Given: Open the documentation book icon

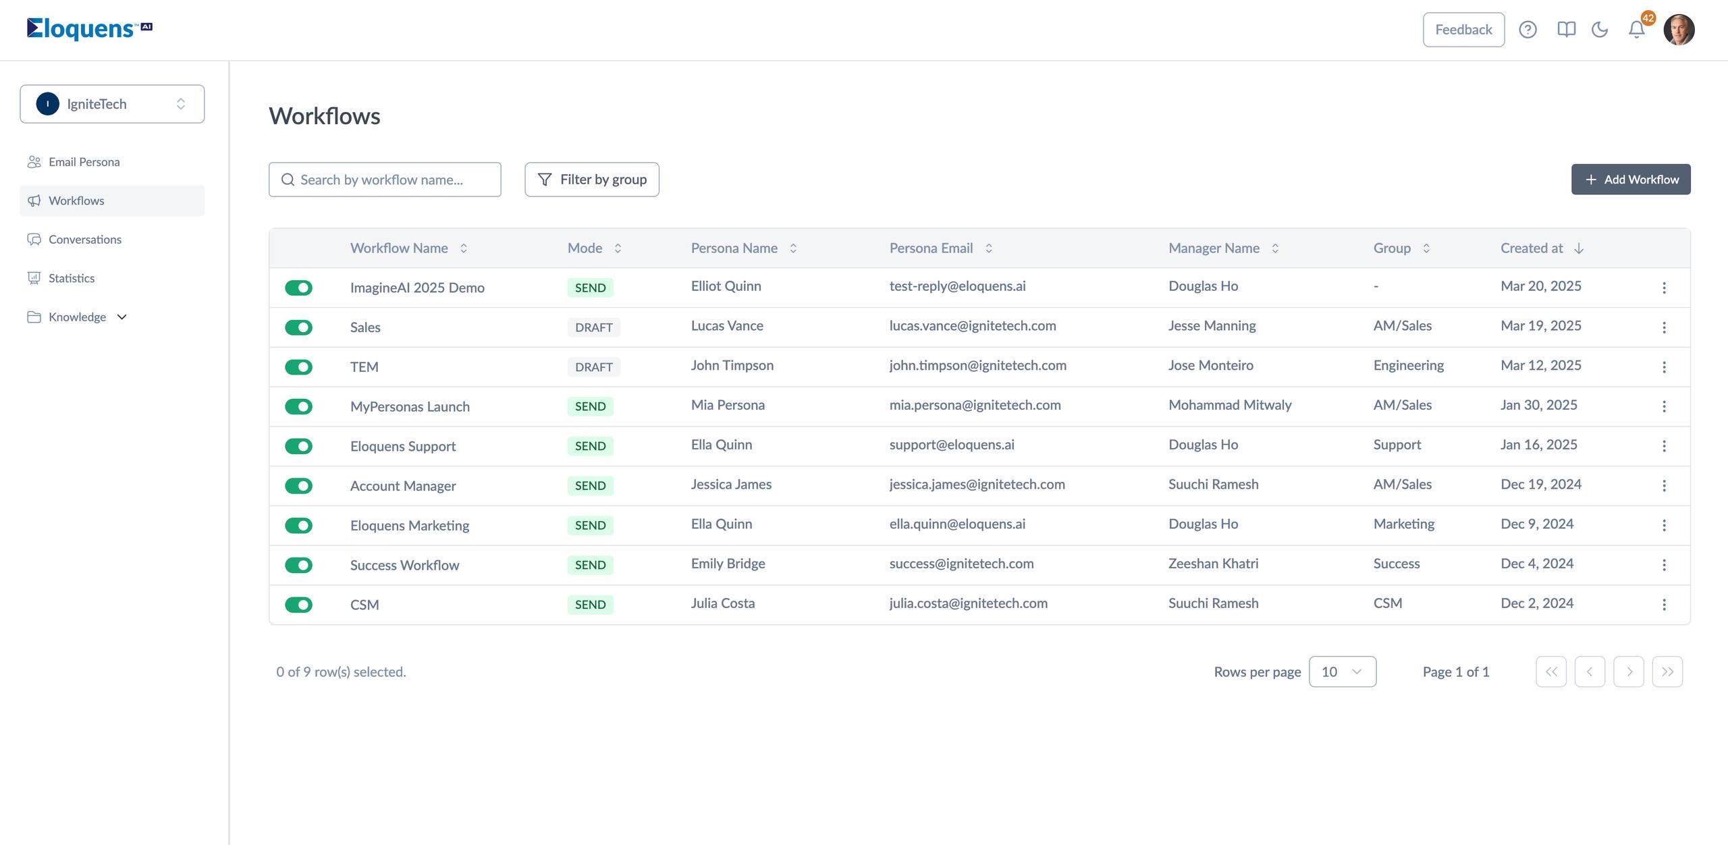Looking at the screenshot, I should [1566, 30].
